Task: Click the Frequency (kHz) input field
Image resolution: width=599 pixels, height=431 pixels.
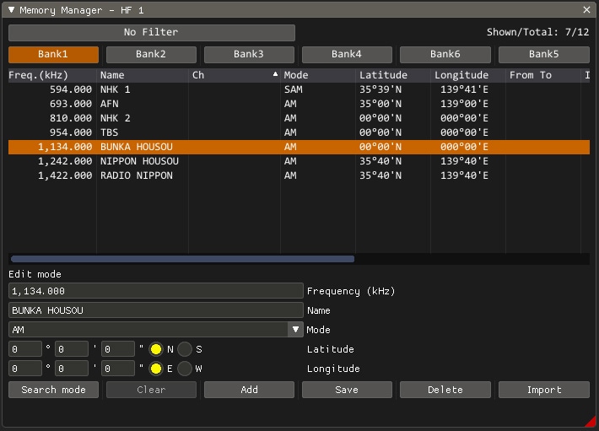Action: tap(155, 291)
